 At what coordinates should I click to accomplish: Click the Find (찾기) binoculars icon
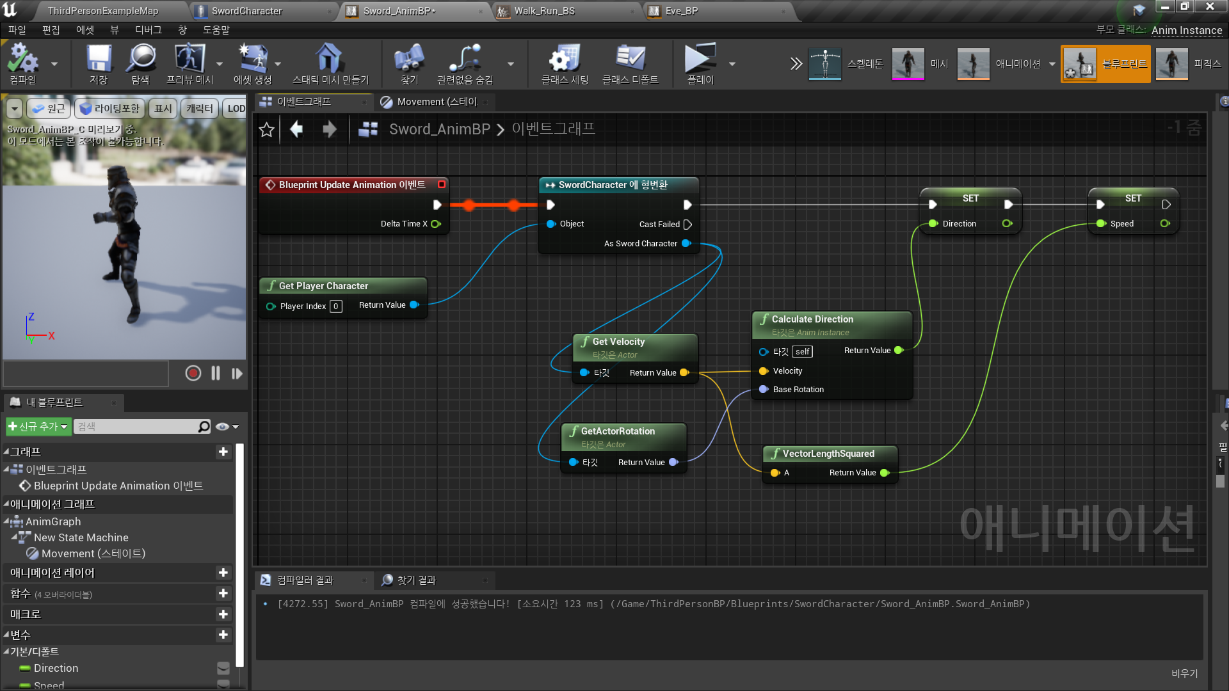click(409, 59)
